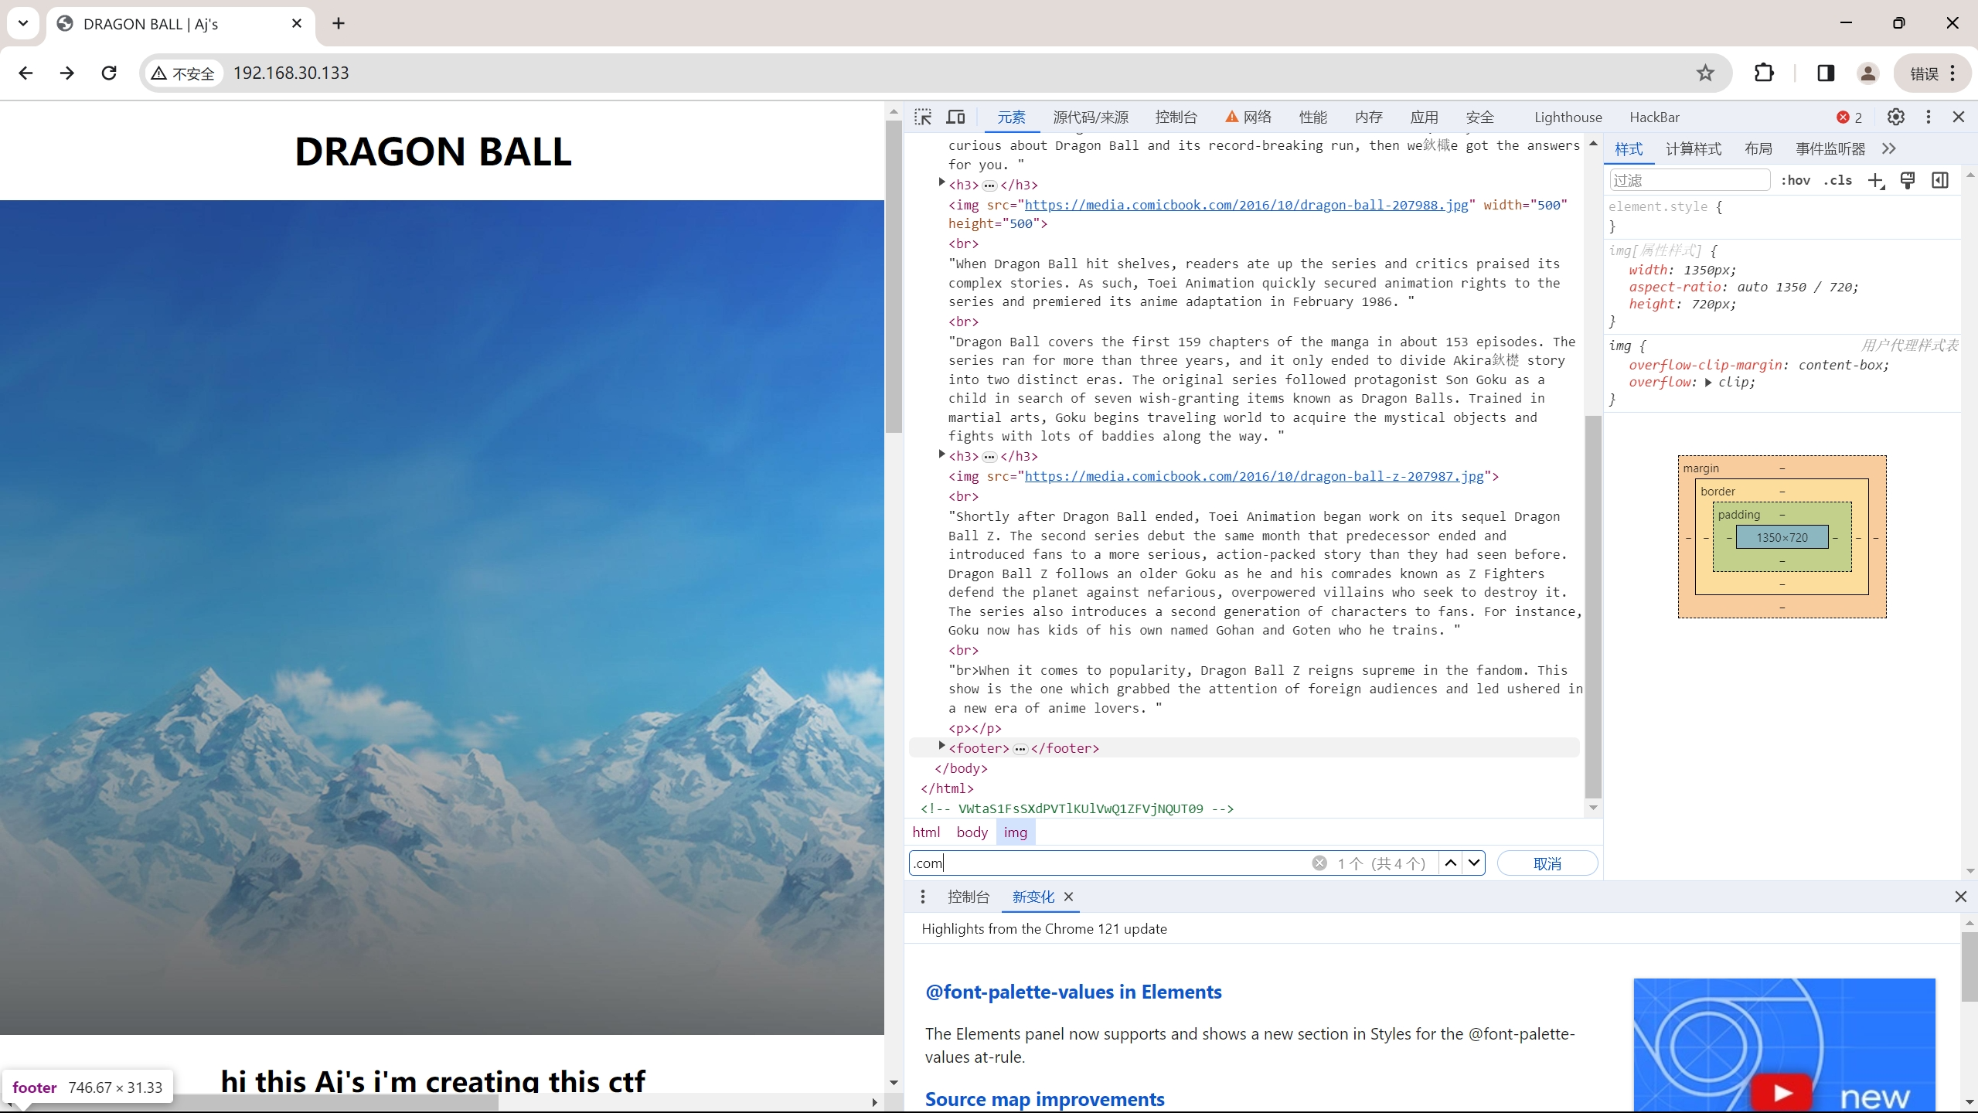Toggle the :hov element state panel
This screenshot has height=1113, width=1978.
[1795, 181]
